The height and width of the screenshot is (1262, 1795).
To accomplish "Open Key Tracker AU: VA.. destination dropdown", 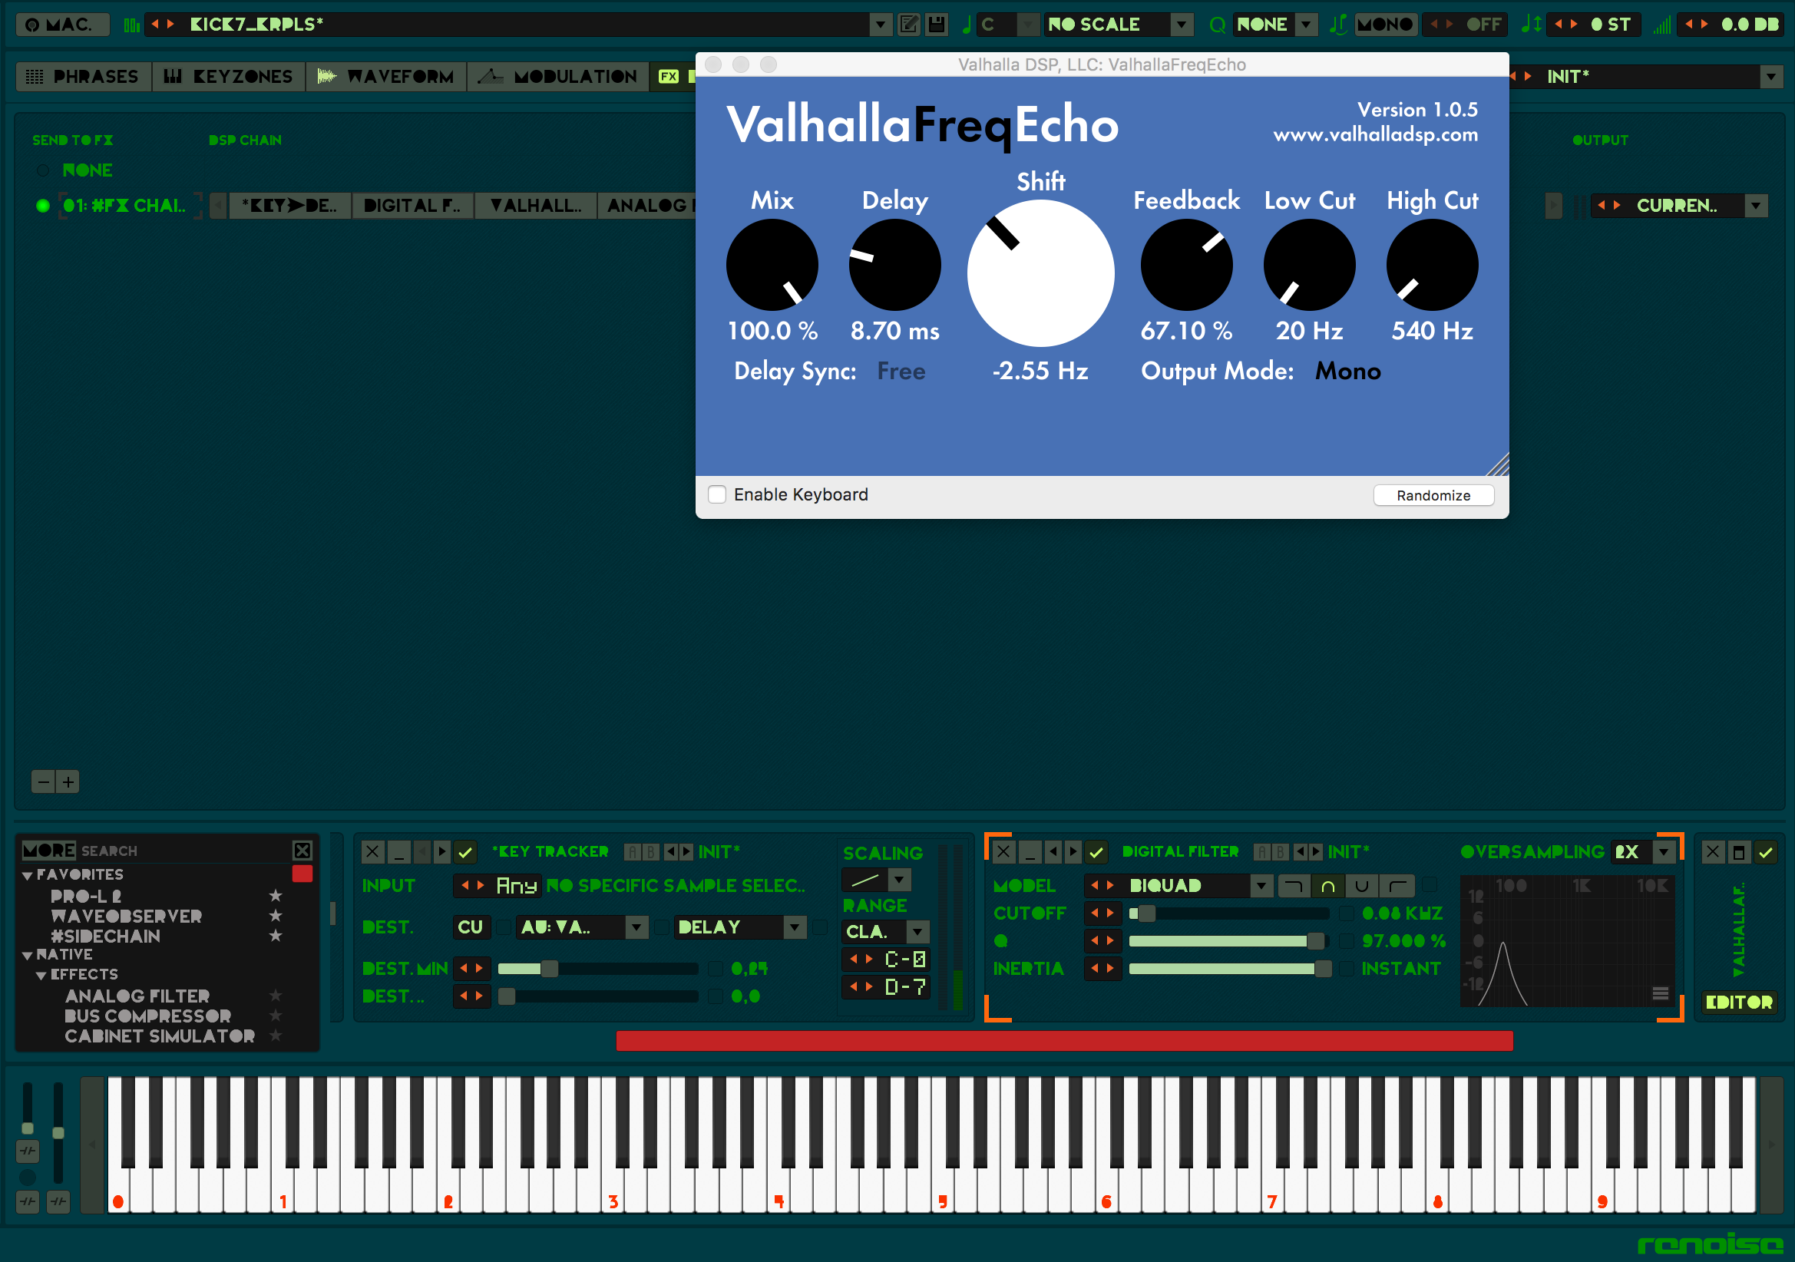I will coord(637,927).
